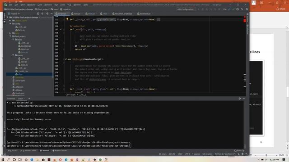Screen dimensions: 289x162
Task: Hide the Project panel with minus icon
Action: [51, 13]
